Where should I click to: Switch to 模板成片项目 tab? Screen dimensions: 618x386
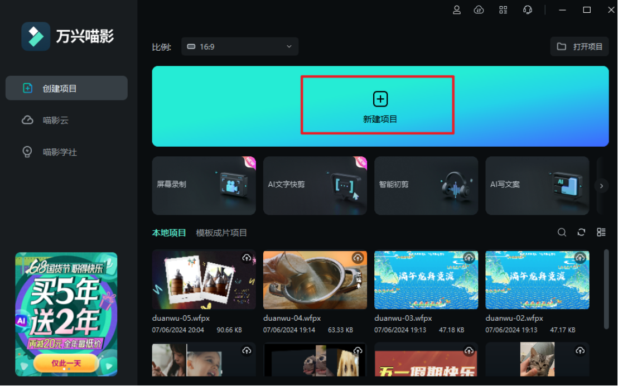pyautogui.click(x=222, y=233)
